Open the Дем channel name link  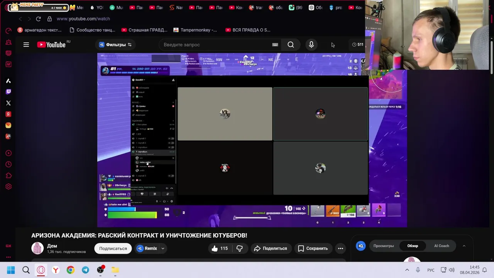coord(52,246)
